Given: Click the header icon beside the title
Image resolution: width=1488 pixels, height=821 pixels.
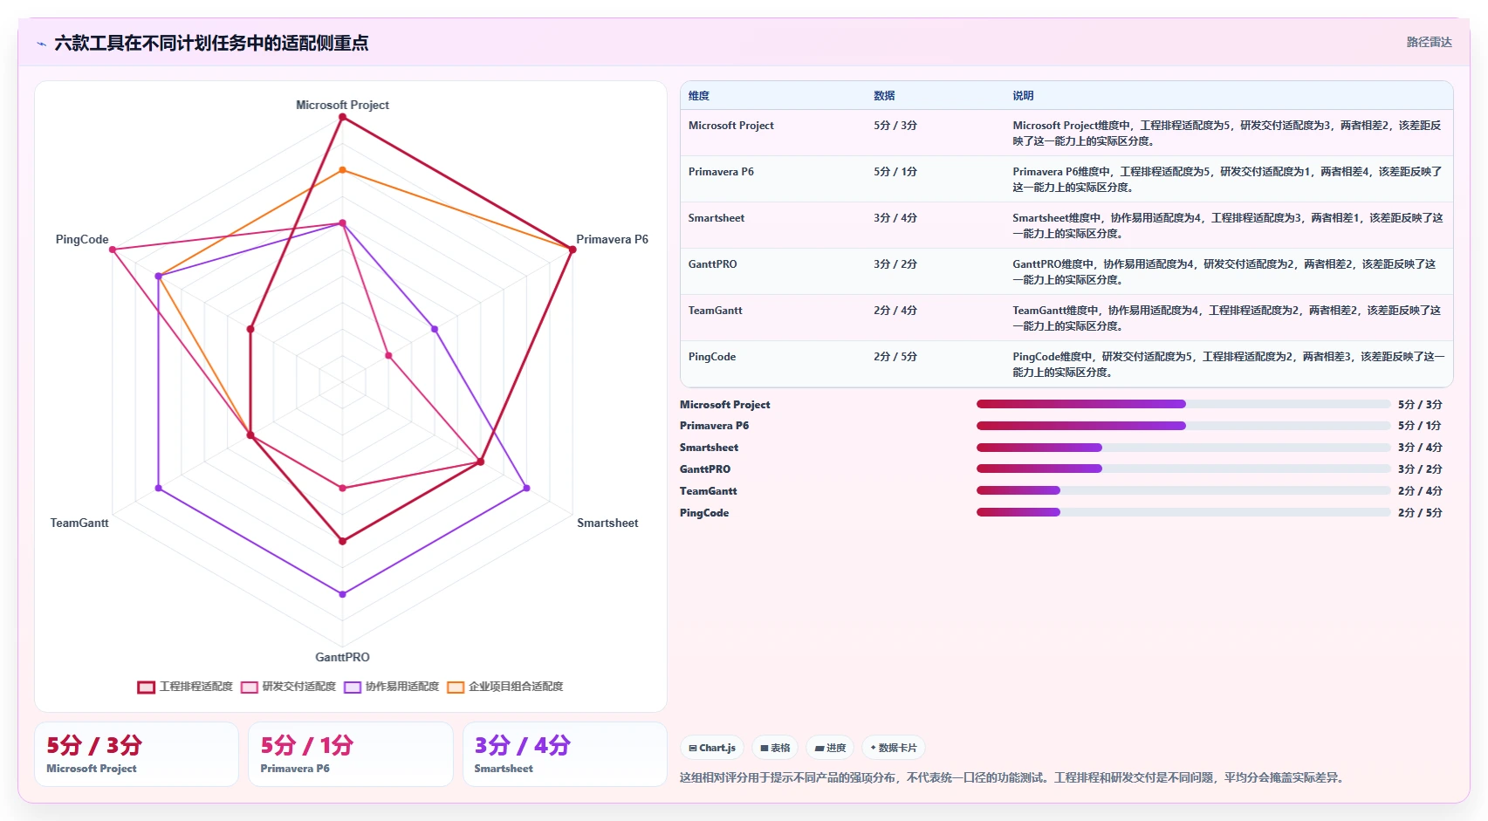Looking at the screenshot, I should (x=41, y=44).
